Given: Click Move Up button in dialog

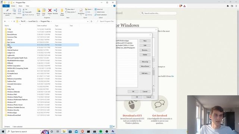Looking at the screenshot, I should click(x=145, y=62).
